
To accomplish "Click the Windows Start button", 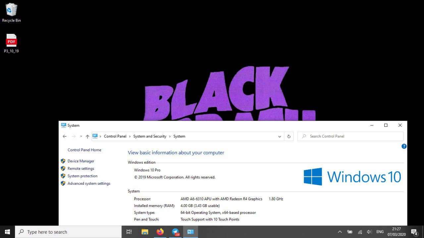I will (7, 232).
